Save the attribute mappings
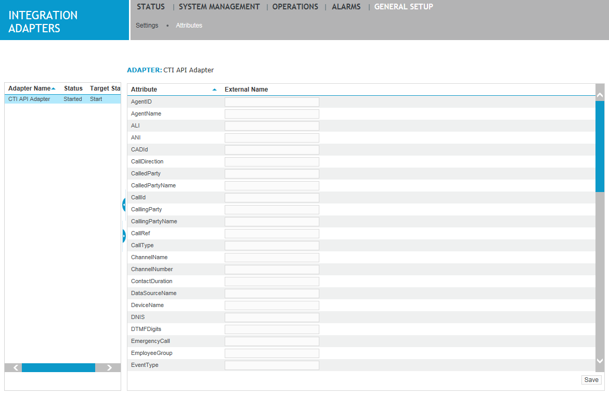This screenshot has width=609, height=395. [x=591, y=379]
